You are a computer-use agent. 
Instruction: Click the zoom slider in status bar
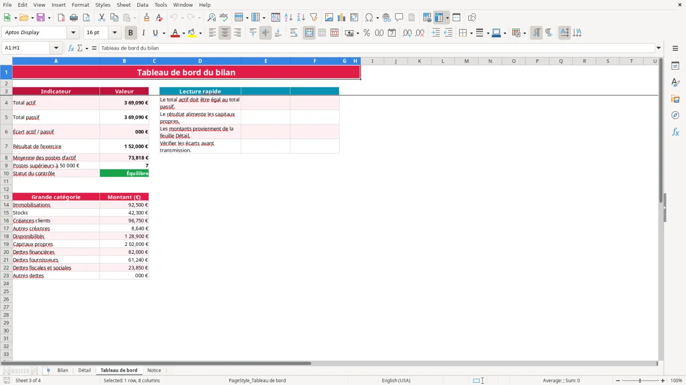(x=640, y=380)
